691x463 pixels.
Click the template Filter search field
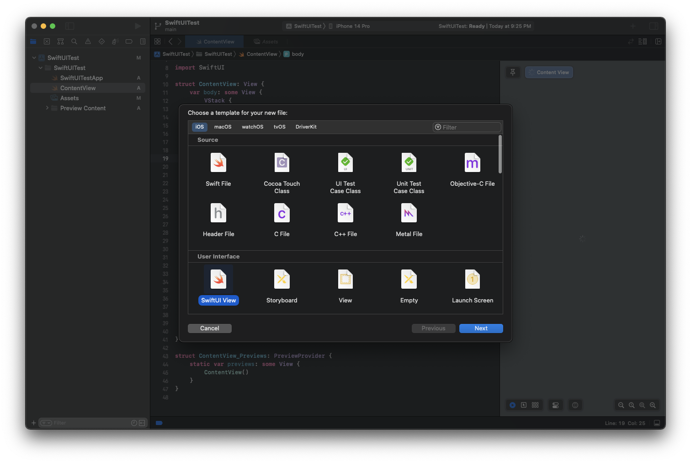click(467, 127)
